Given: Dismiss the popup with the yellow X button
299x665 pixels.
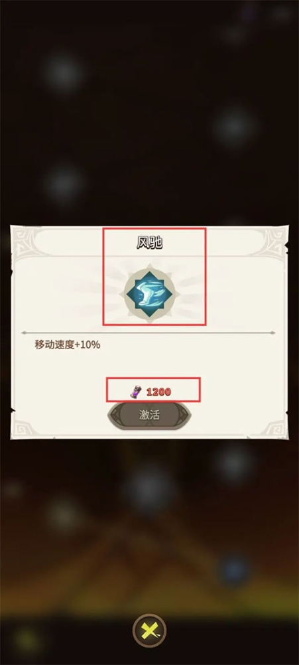Looking at the screenshot, I should click(x=149, y=631).
